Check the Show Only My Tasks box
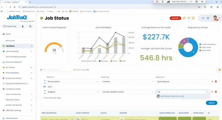The image size is (222, 120). (x=44, y=98)
